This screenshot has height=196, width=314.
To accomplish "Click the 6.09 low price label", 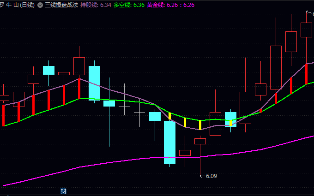I will point(211,176).
